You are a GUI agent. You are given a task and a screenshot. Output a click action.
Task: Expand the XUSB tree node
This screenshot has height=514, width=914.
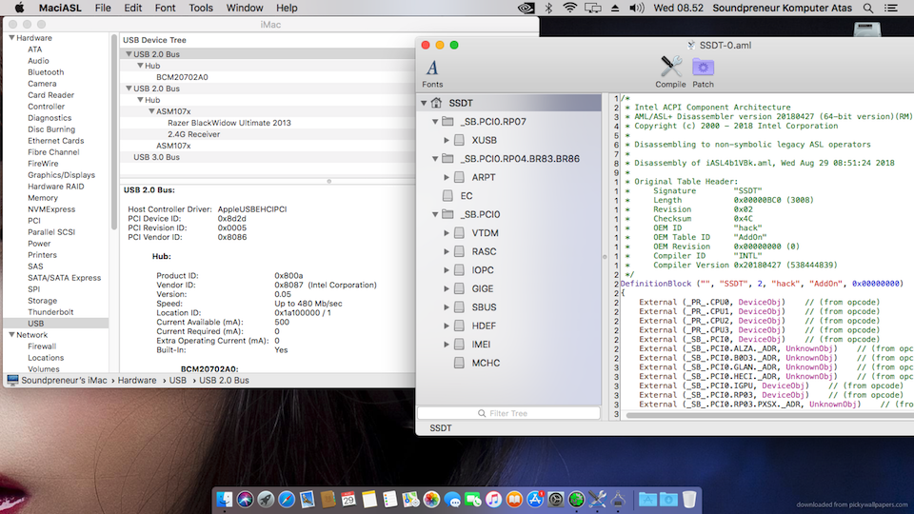coord(447,141)
